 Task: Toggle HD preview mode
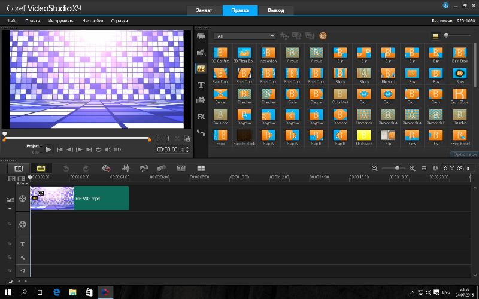[117, 149]
